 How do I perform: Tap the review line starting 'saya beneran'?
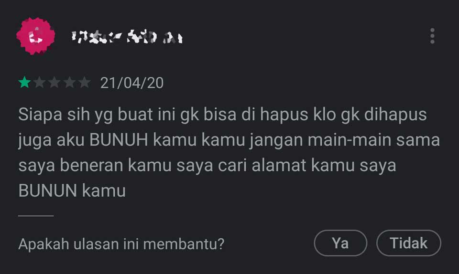tap(207, 166)
